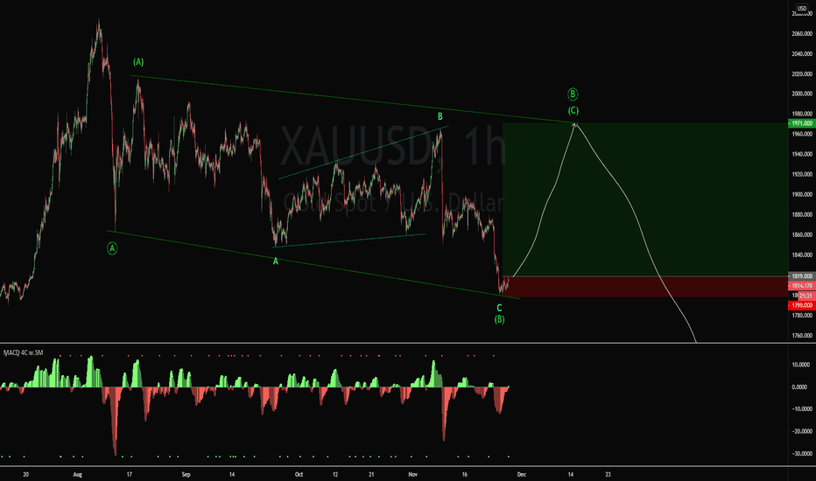Click the 23 date label on the time axis
The width and height of the screenshot is (816, 481).
[x=608, y=474]
